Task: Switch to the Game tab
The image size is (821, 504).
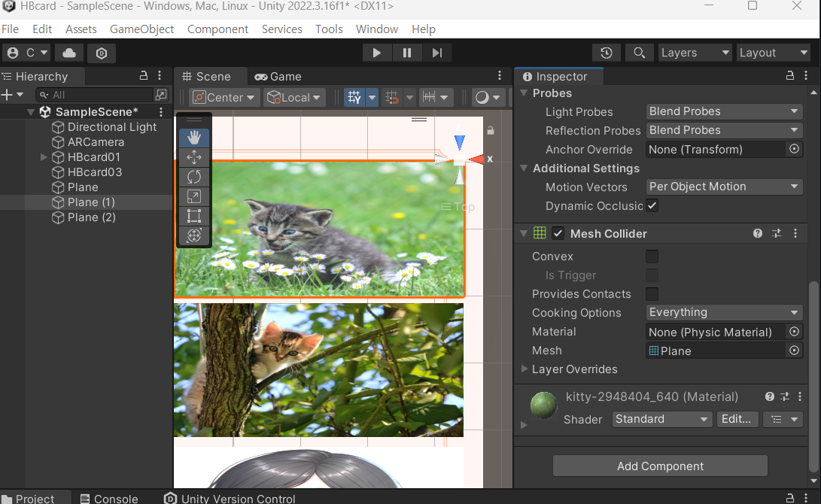Action: pos(278,77)
